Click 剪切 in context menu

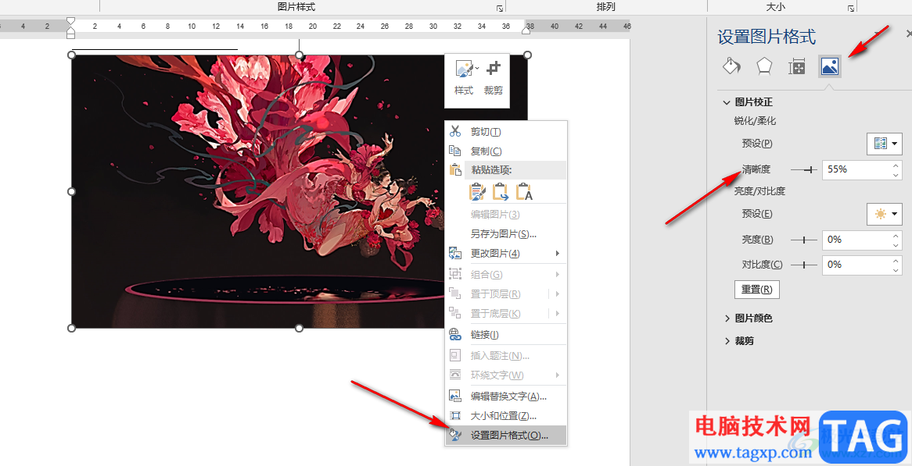[x=505, y=132]
